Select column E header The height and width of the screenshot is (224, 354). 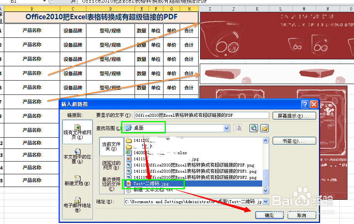tap(142, 9)
